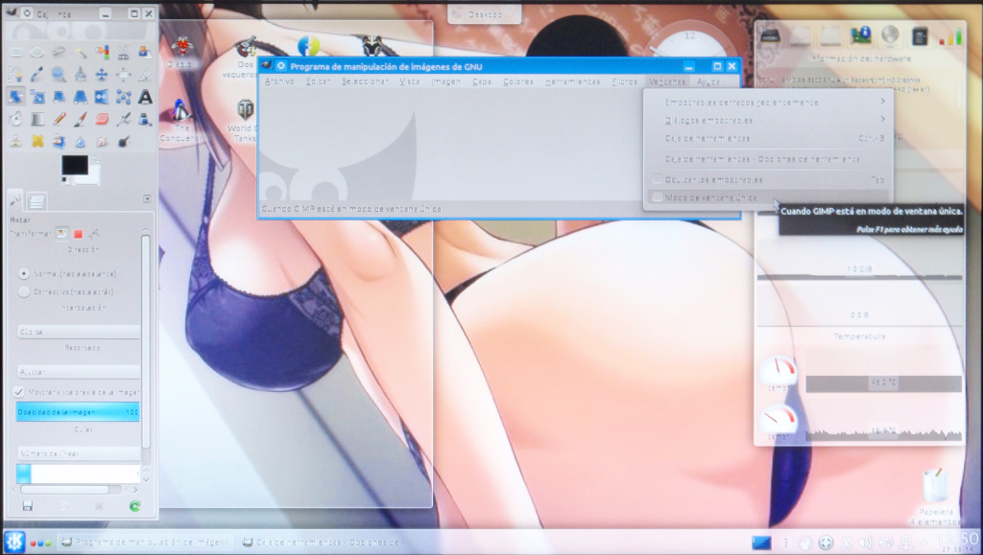Open the white background color swatch
This screenshot has height=555, width=983.
click(x=94, y=175)
